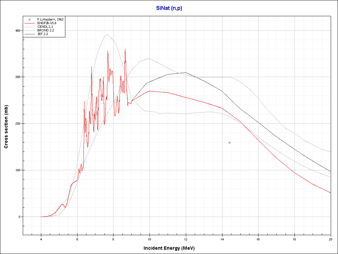338x254 pixels.
Task: Click the gray CENDL 2.1 legend line
Action: [29, 27]
